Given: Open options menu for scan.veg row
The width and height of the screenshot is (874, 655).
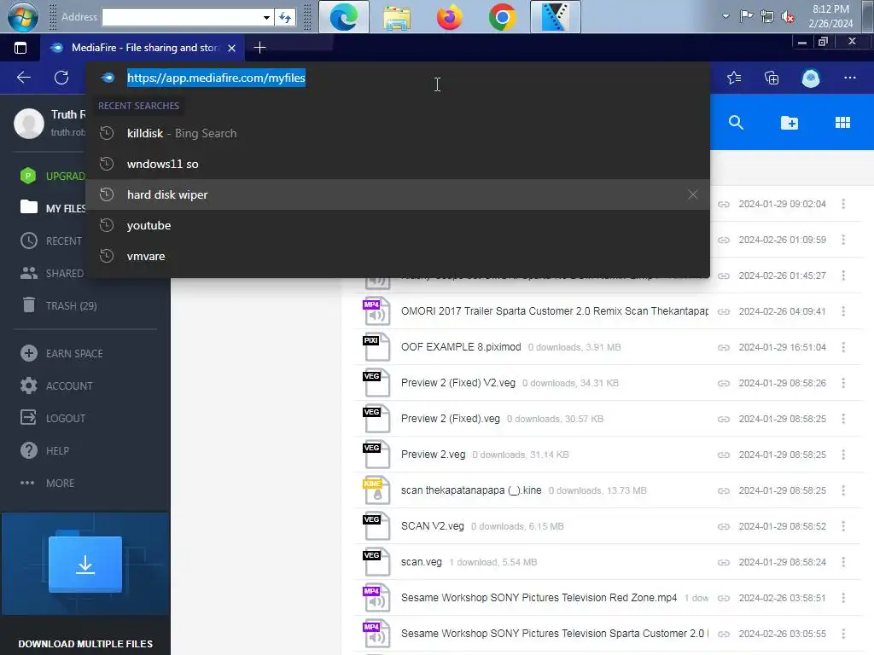Looking at the screenshot, I should coord(843,562).
